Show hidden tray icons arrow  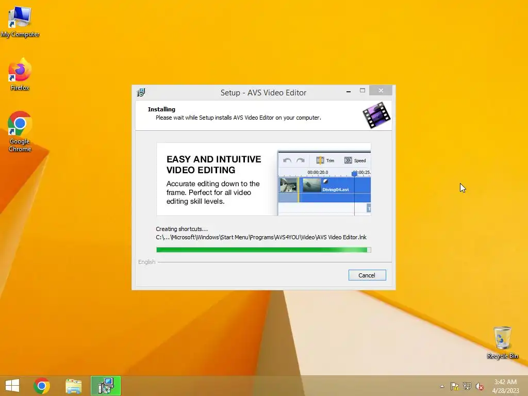tap(442, 386)
